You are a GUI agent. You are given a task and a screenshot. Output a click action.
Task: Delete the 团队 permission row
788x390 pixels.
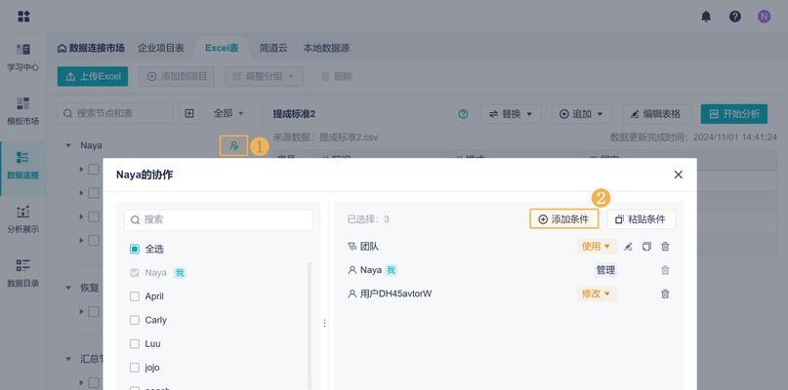click(665, 247)
